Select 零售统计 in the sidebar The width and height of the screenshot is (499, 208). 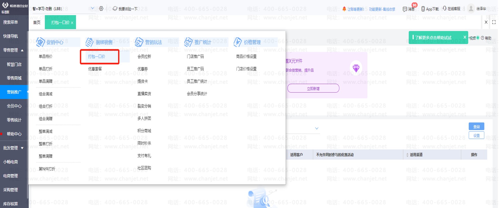14,120
